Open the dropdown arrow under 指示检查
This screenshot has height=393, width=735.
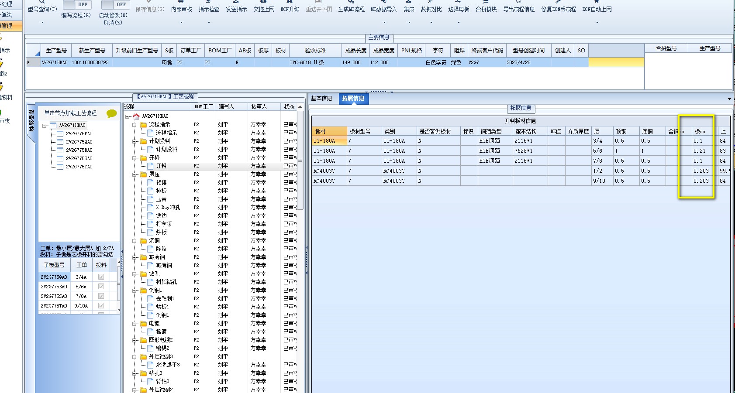point(209,23)
